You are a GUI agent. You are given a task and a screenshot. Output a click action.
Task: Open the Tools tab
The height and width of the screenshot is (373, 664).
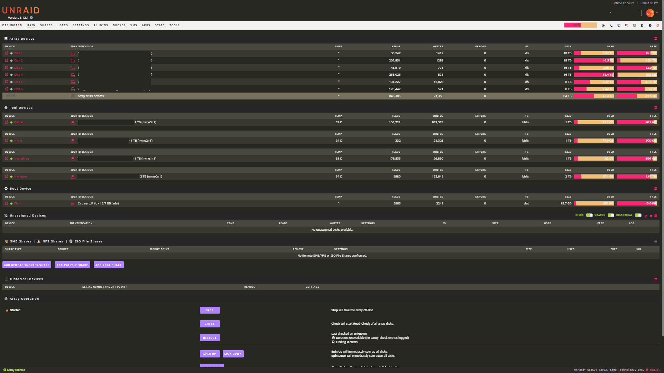click(175, 25)
